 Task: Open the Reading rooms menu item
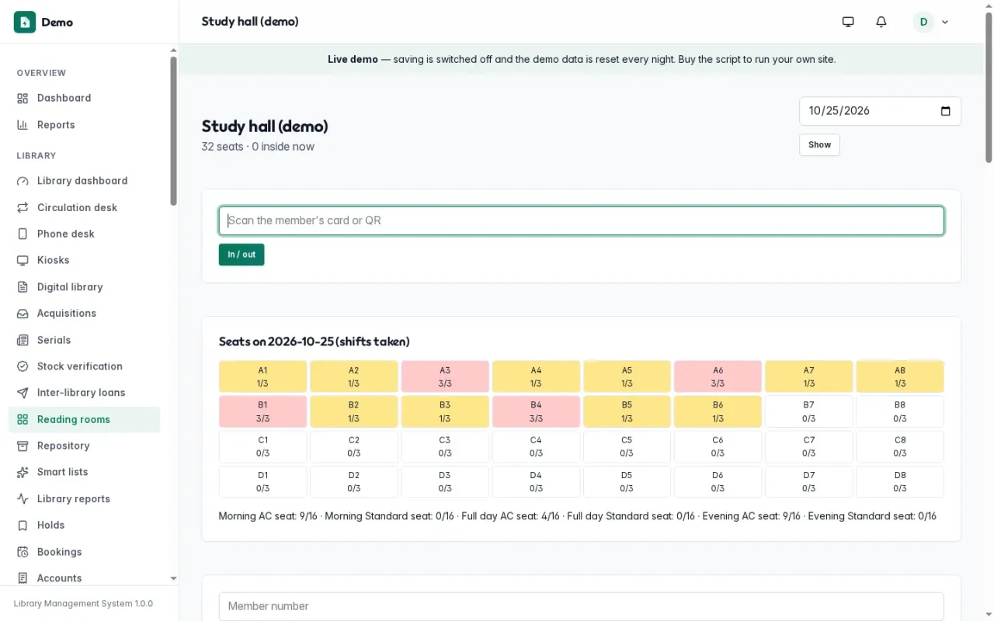pyautogui.click(x=84, y=420)
